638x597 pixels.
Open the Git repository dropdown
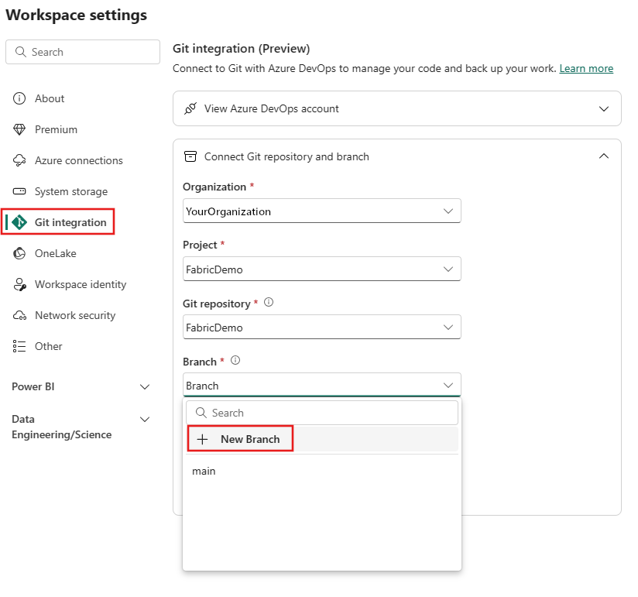(322, 327)
